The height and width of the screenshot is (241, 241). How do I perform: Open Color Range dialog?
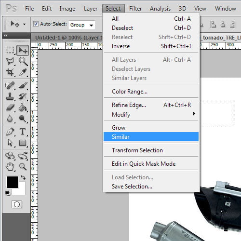[151, 92]
